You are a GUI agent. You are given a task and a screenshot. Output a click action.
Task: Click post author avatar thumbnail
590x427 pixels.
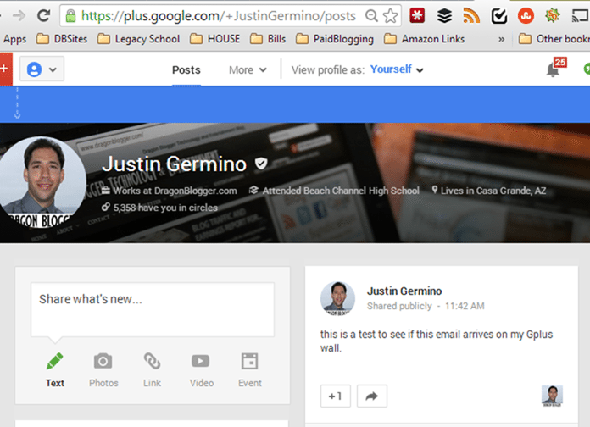(337, 299)
